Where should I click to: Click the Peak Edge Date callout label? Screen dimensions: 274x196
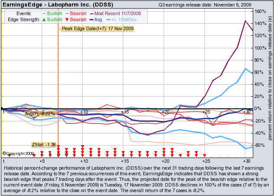tap(97, 29)
